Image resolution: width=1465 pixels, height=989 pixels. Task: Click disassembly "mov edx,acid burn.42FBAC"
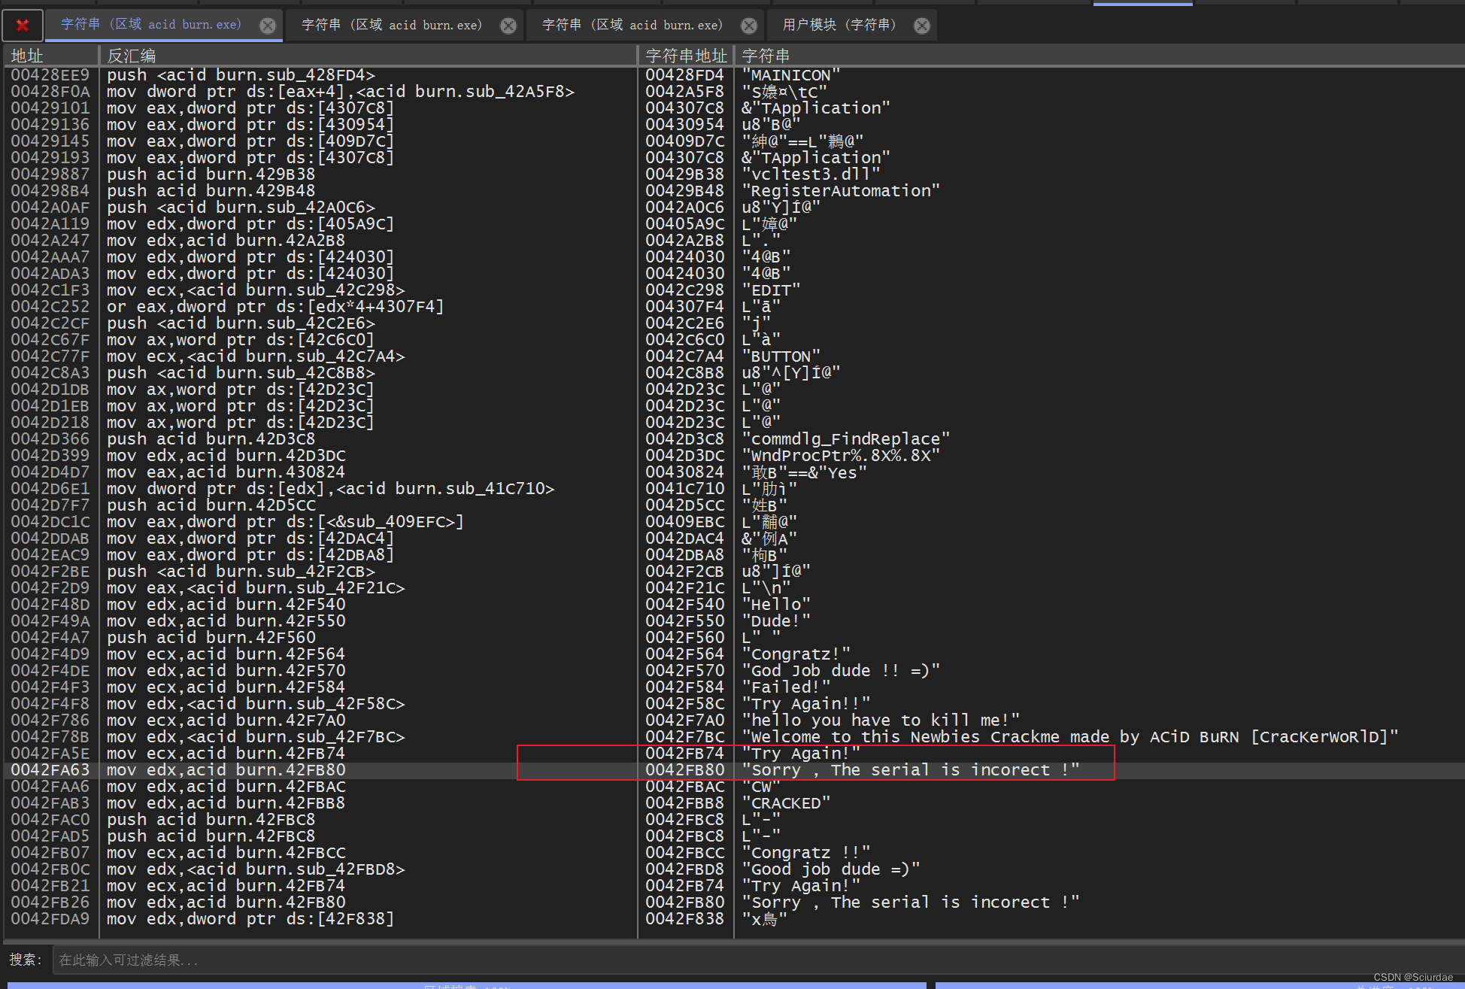pyautogui.click(x=226, y=787)
